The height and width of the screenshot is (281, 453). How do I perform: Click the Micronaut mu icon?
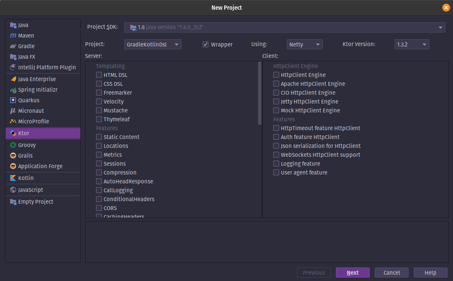click(x=13, y=111)
